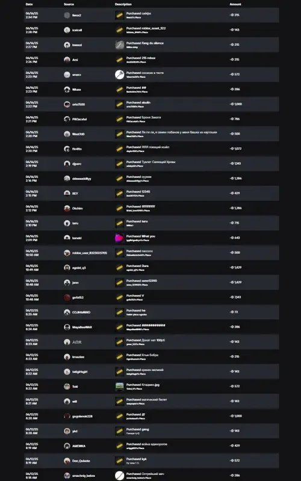Open the avatar of user taru
Image resolution: width=301 pixels, height=481 pixels.
pyautogui.click(x=67, y=223)
